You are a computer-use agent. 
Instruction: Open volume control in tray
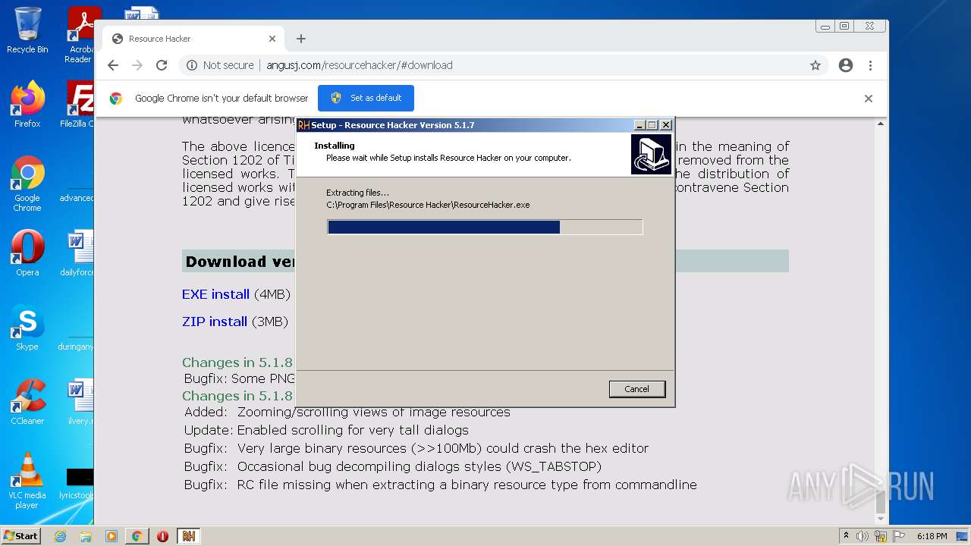click(x=863, y=536)
